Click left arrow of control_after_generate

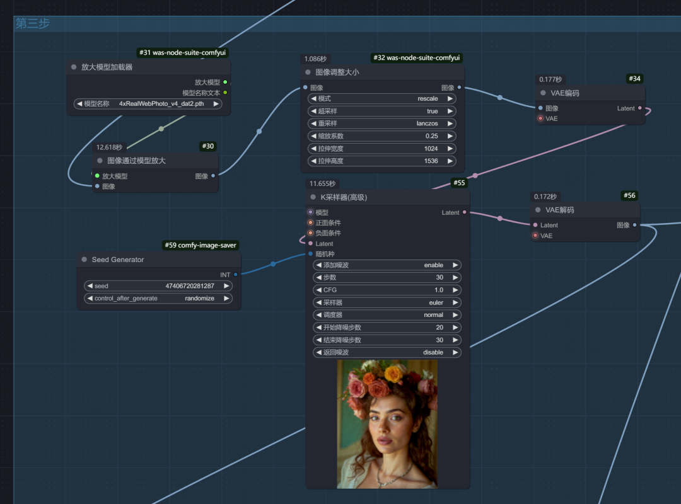click(90, 298)
